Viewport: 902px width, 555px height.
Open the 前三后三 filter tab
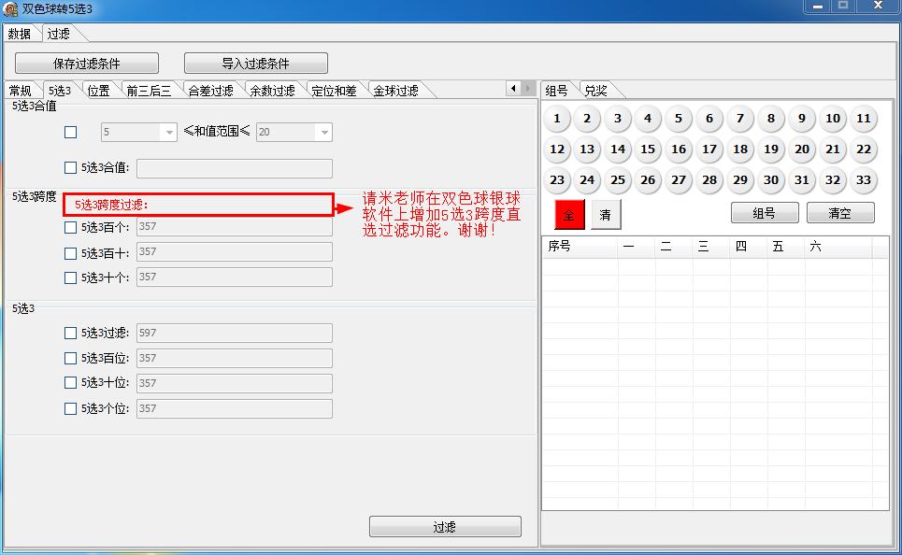click(x=149, y=91)
